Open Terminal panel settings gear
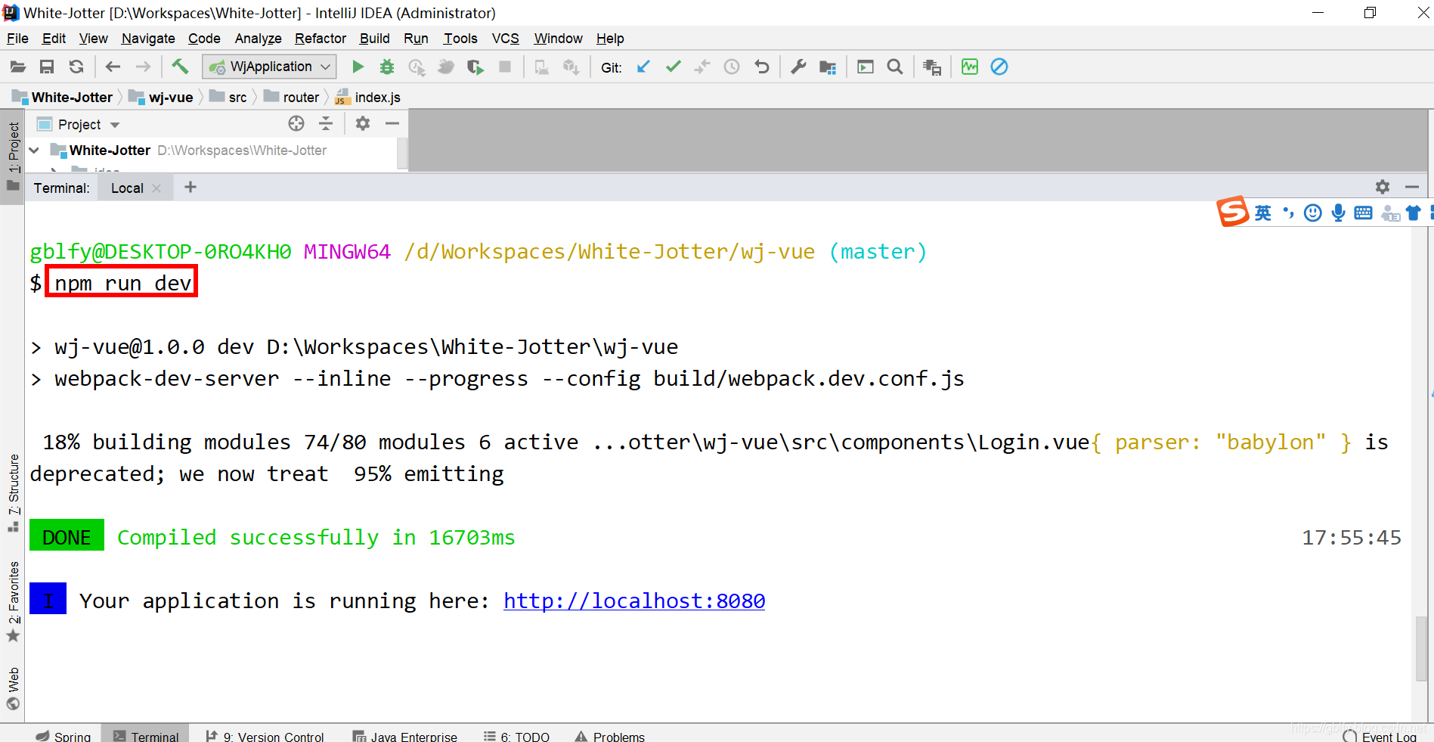The height and width of the screenshot is (742, 1434). 1383,187
